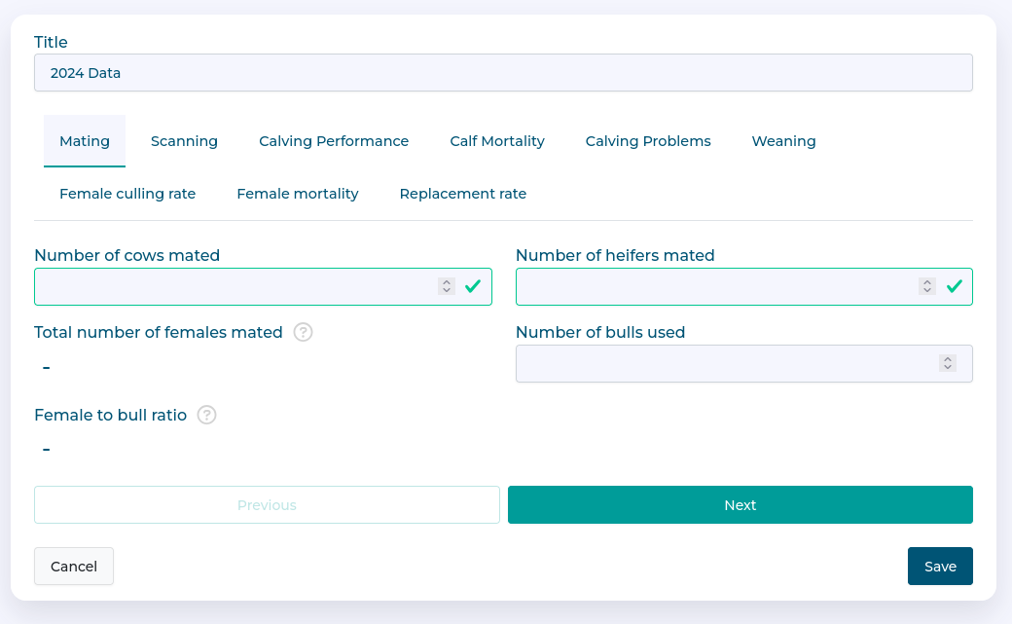
Task: Focus the Title input field
Action: point(503,73)
